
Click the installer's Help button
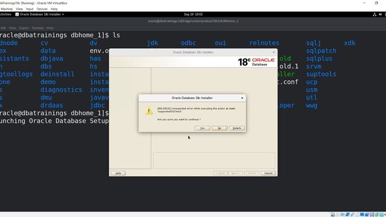118,173
